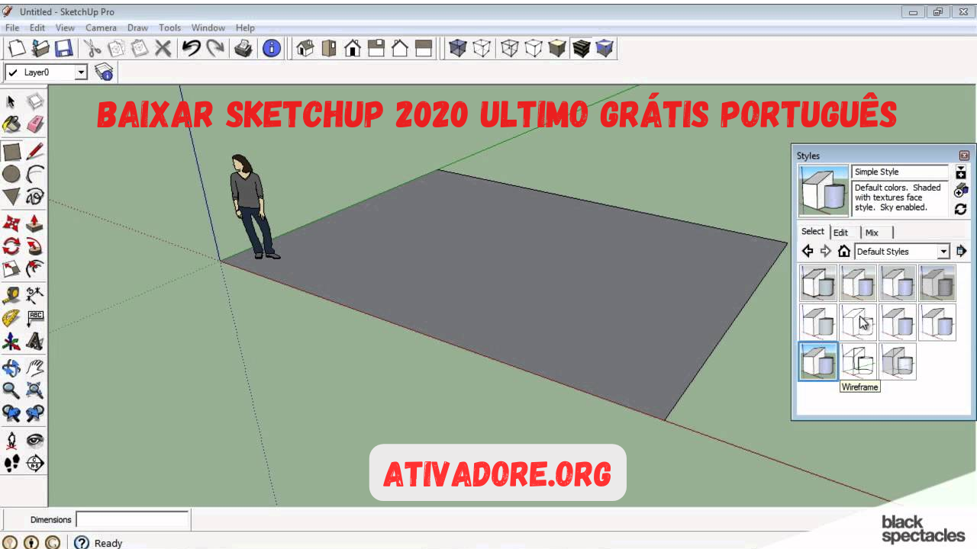Open the File menu
The image size is (977, 549).
12,28
